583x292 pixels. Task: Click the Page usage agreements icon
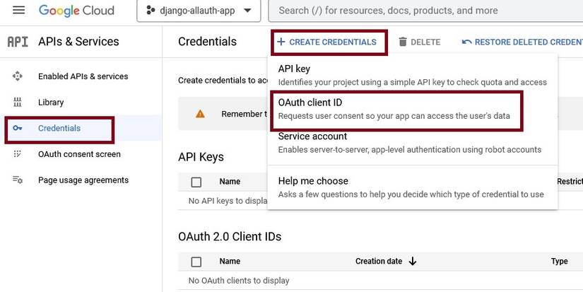(x=18, y=180)
